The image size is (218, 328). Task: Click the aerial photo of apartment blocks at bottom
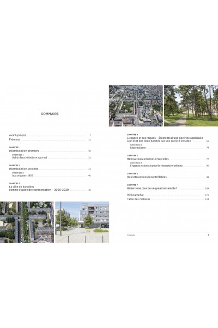click(27, 222)
